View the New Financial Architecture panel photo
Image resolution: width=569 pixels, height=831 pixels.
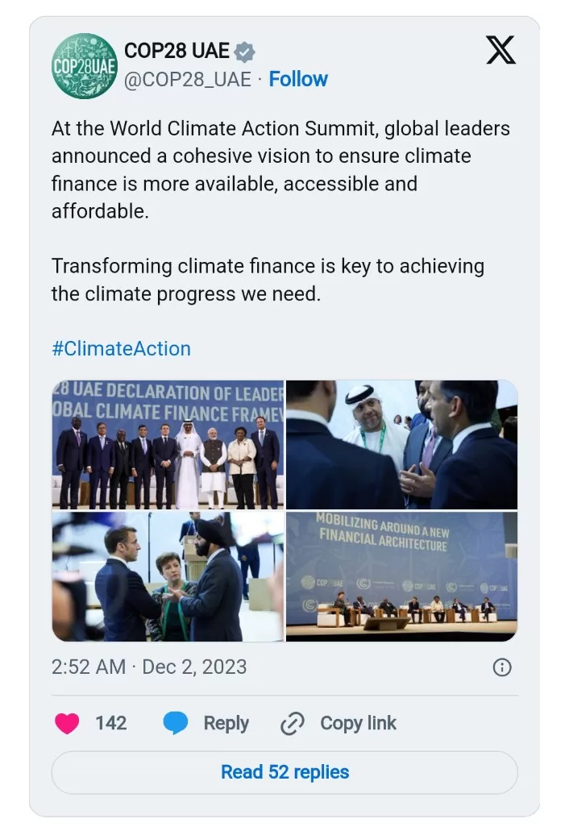tap(401, 576)
